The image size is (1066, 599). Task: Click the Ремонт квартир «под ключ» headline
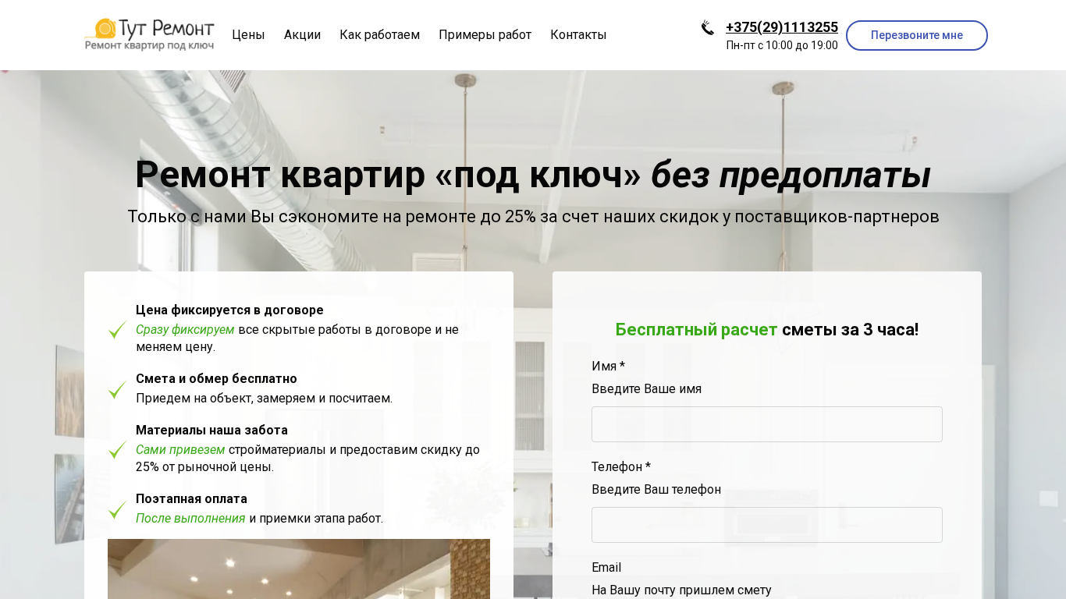click(x=532, y=174)
